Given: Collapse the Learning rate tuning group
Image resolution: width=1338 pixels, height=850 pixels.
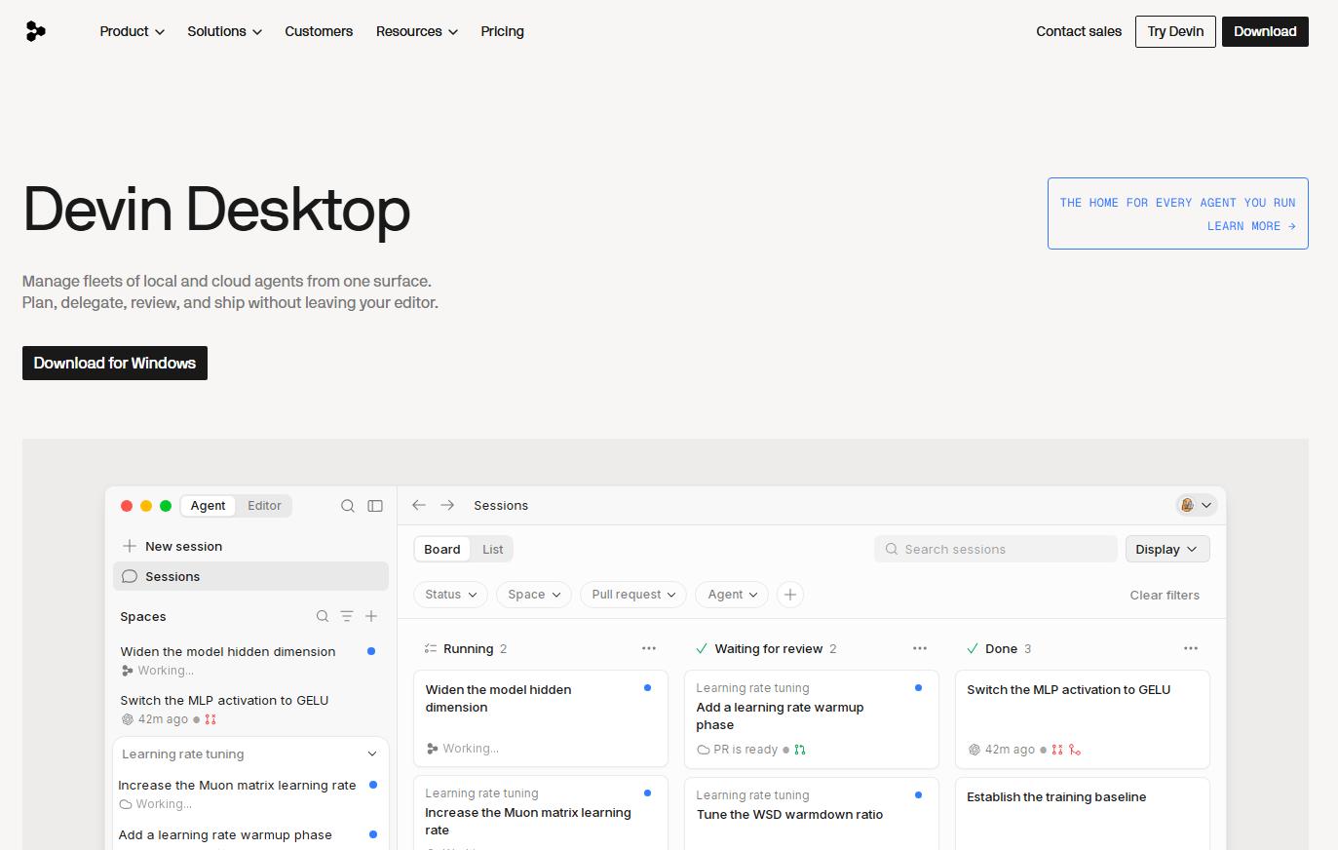Looking at the screenshot, I should point(371,753).
